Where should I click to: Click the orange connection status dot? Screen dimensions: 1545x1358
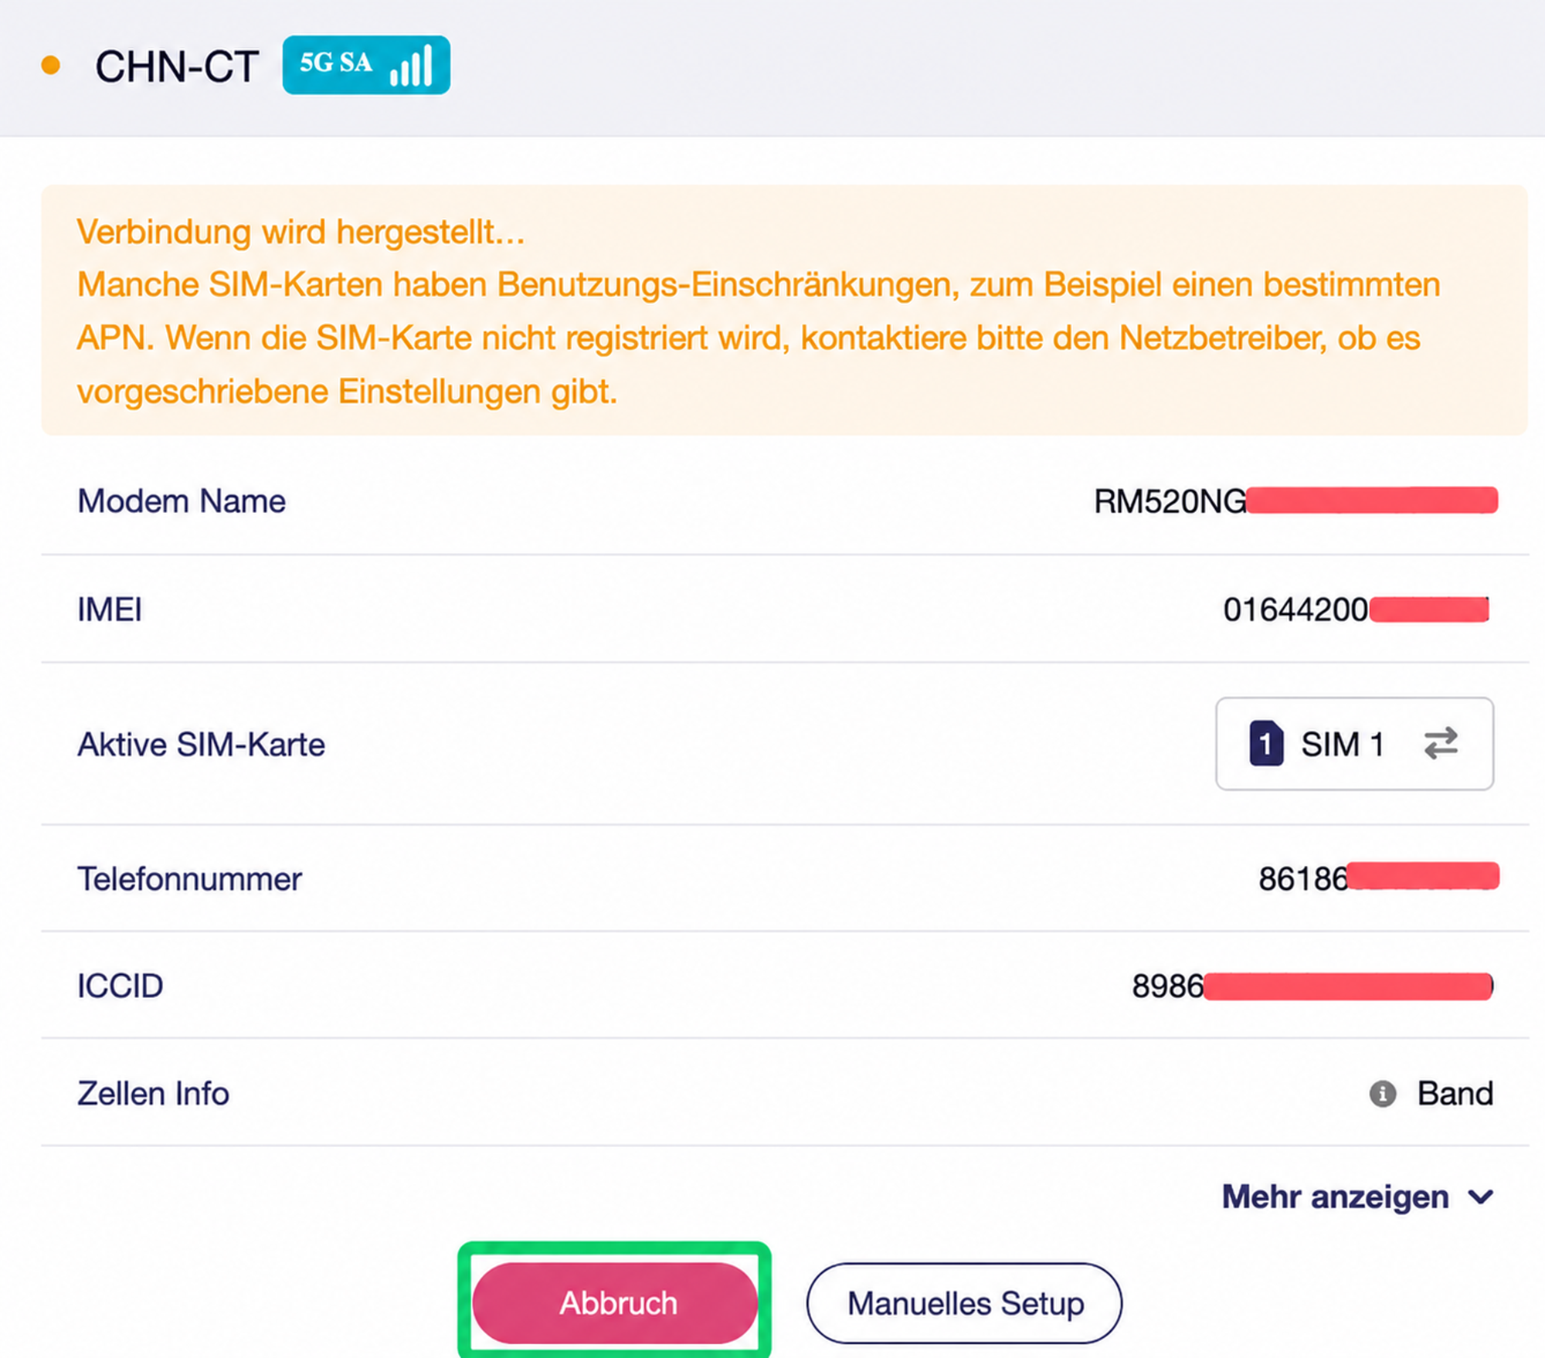click(x=51, y=66)
